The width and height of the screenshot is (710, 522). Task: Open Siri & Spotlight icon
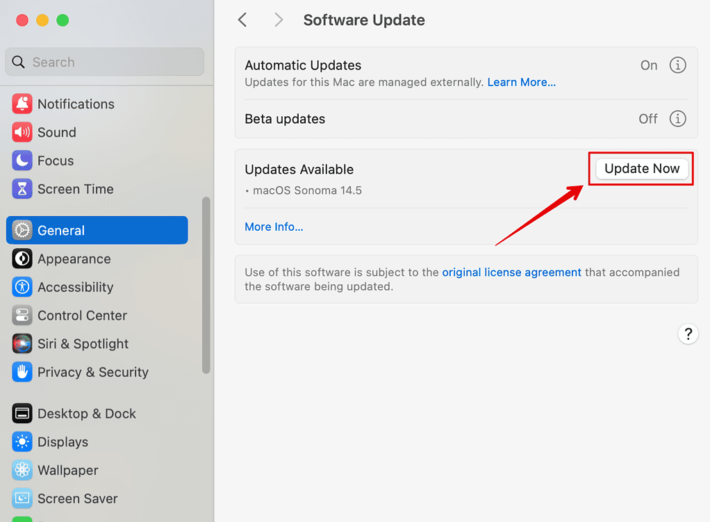22,344
